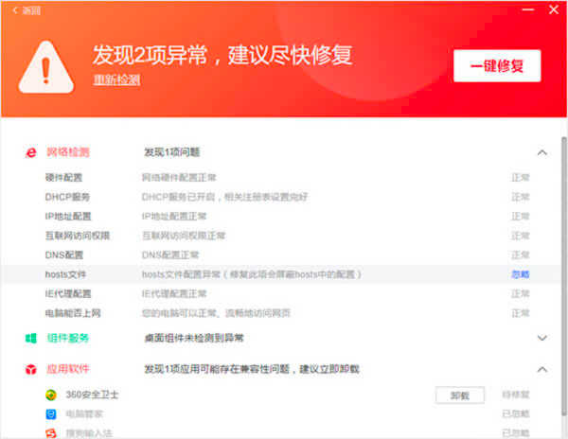568x439 pixels.
Task: Click the 正常 status on DHCP服务 row
Action: [520, 197]
